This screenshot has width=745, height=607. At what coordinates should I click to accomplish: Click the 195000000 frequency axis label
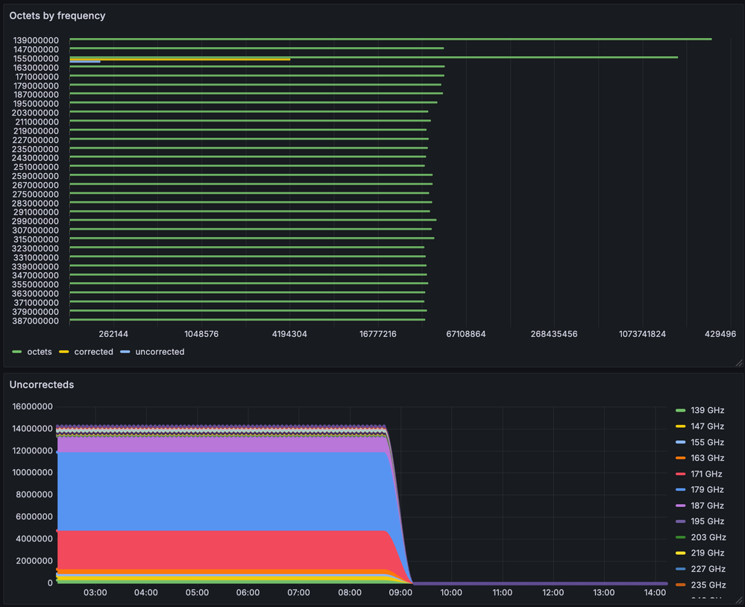[36, 104]
